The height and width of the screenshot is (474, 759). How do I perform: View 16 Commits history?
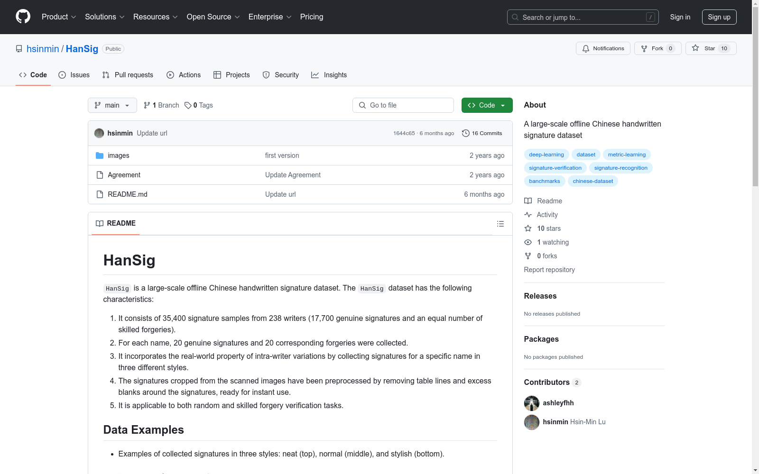pyautogui.click(x=482, y=133)
